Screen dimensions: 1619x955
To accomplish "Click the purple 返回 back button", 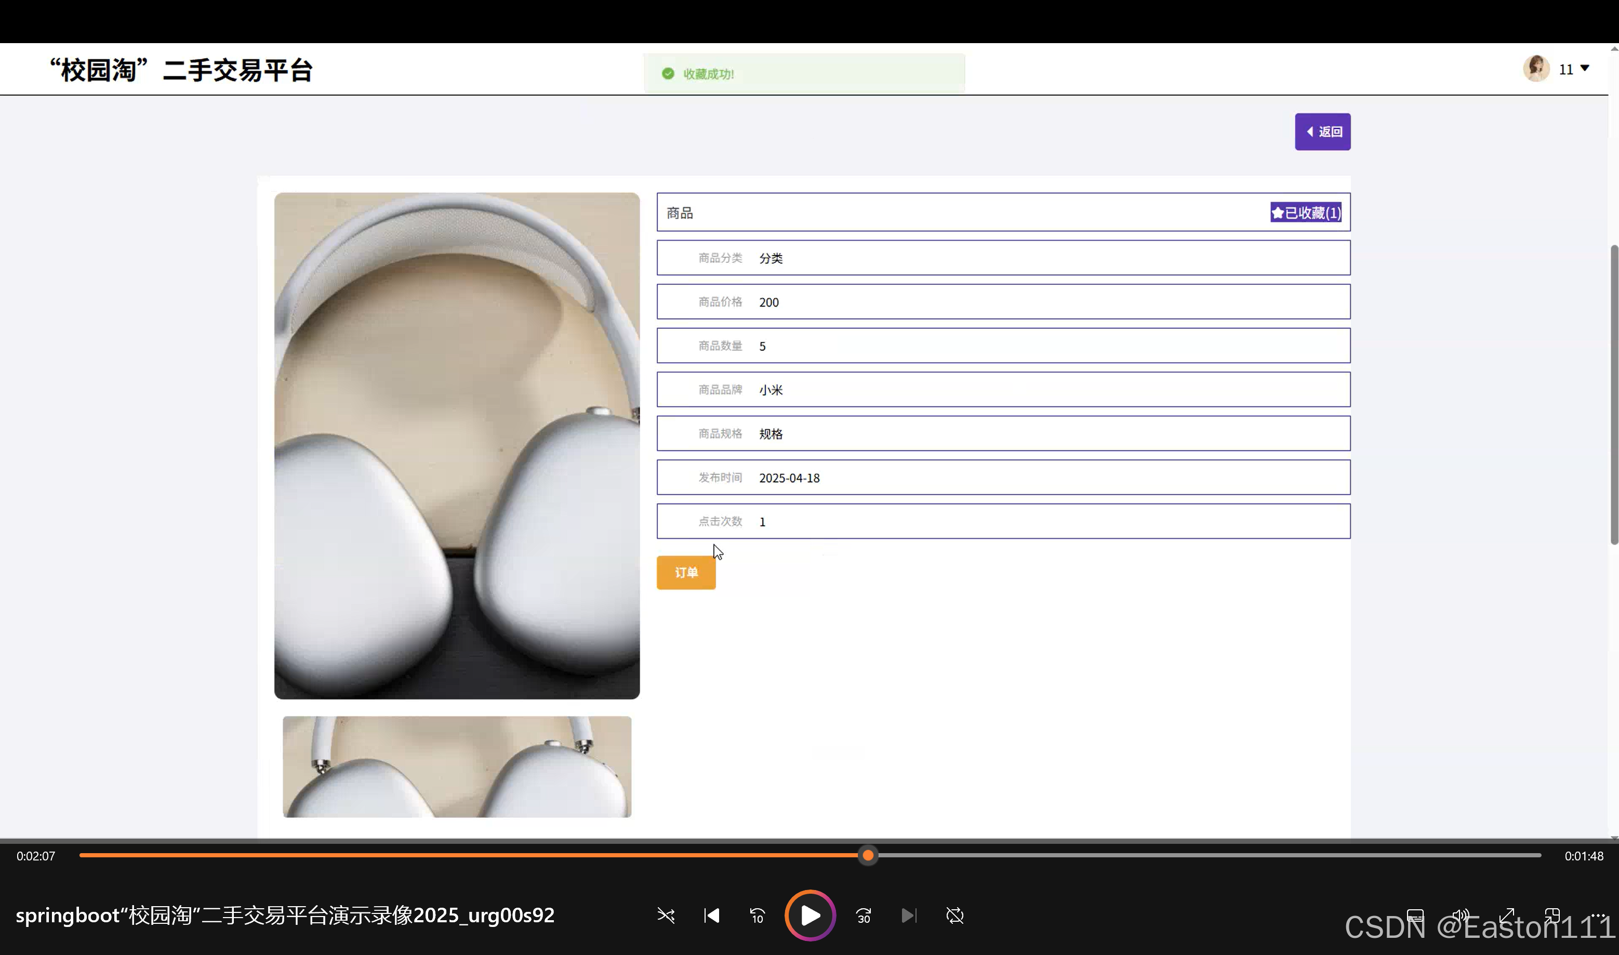I will tap(1322, 132).
